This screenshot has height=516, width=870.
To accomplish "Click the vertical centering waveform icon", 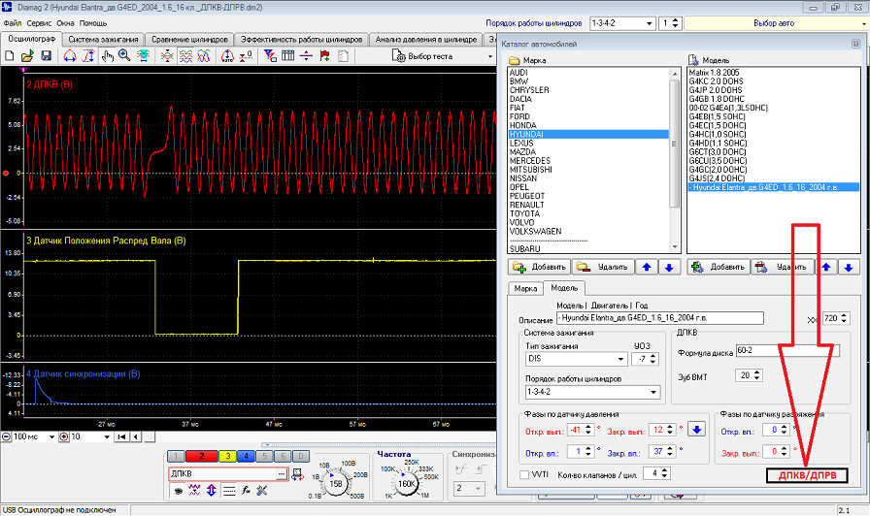I will (166, 56).
